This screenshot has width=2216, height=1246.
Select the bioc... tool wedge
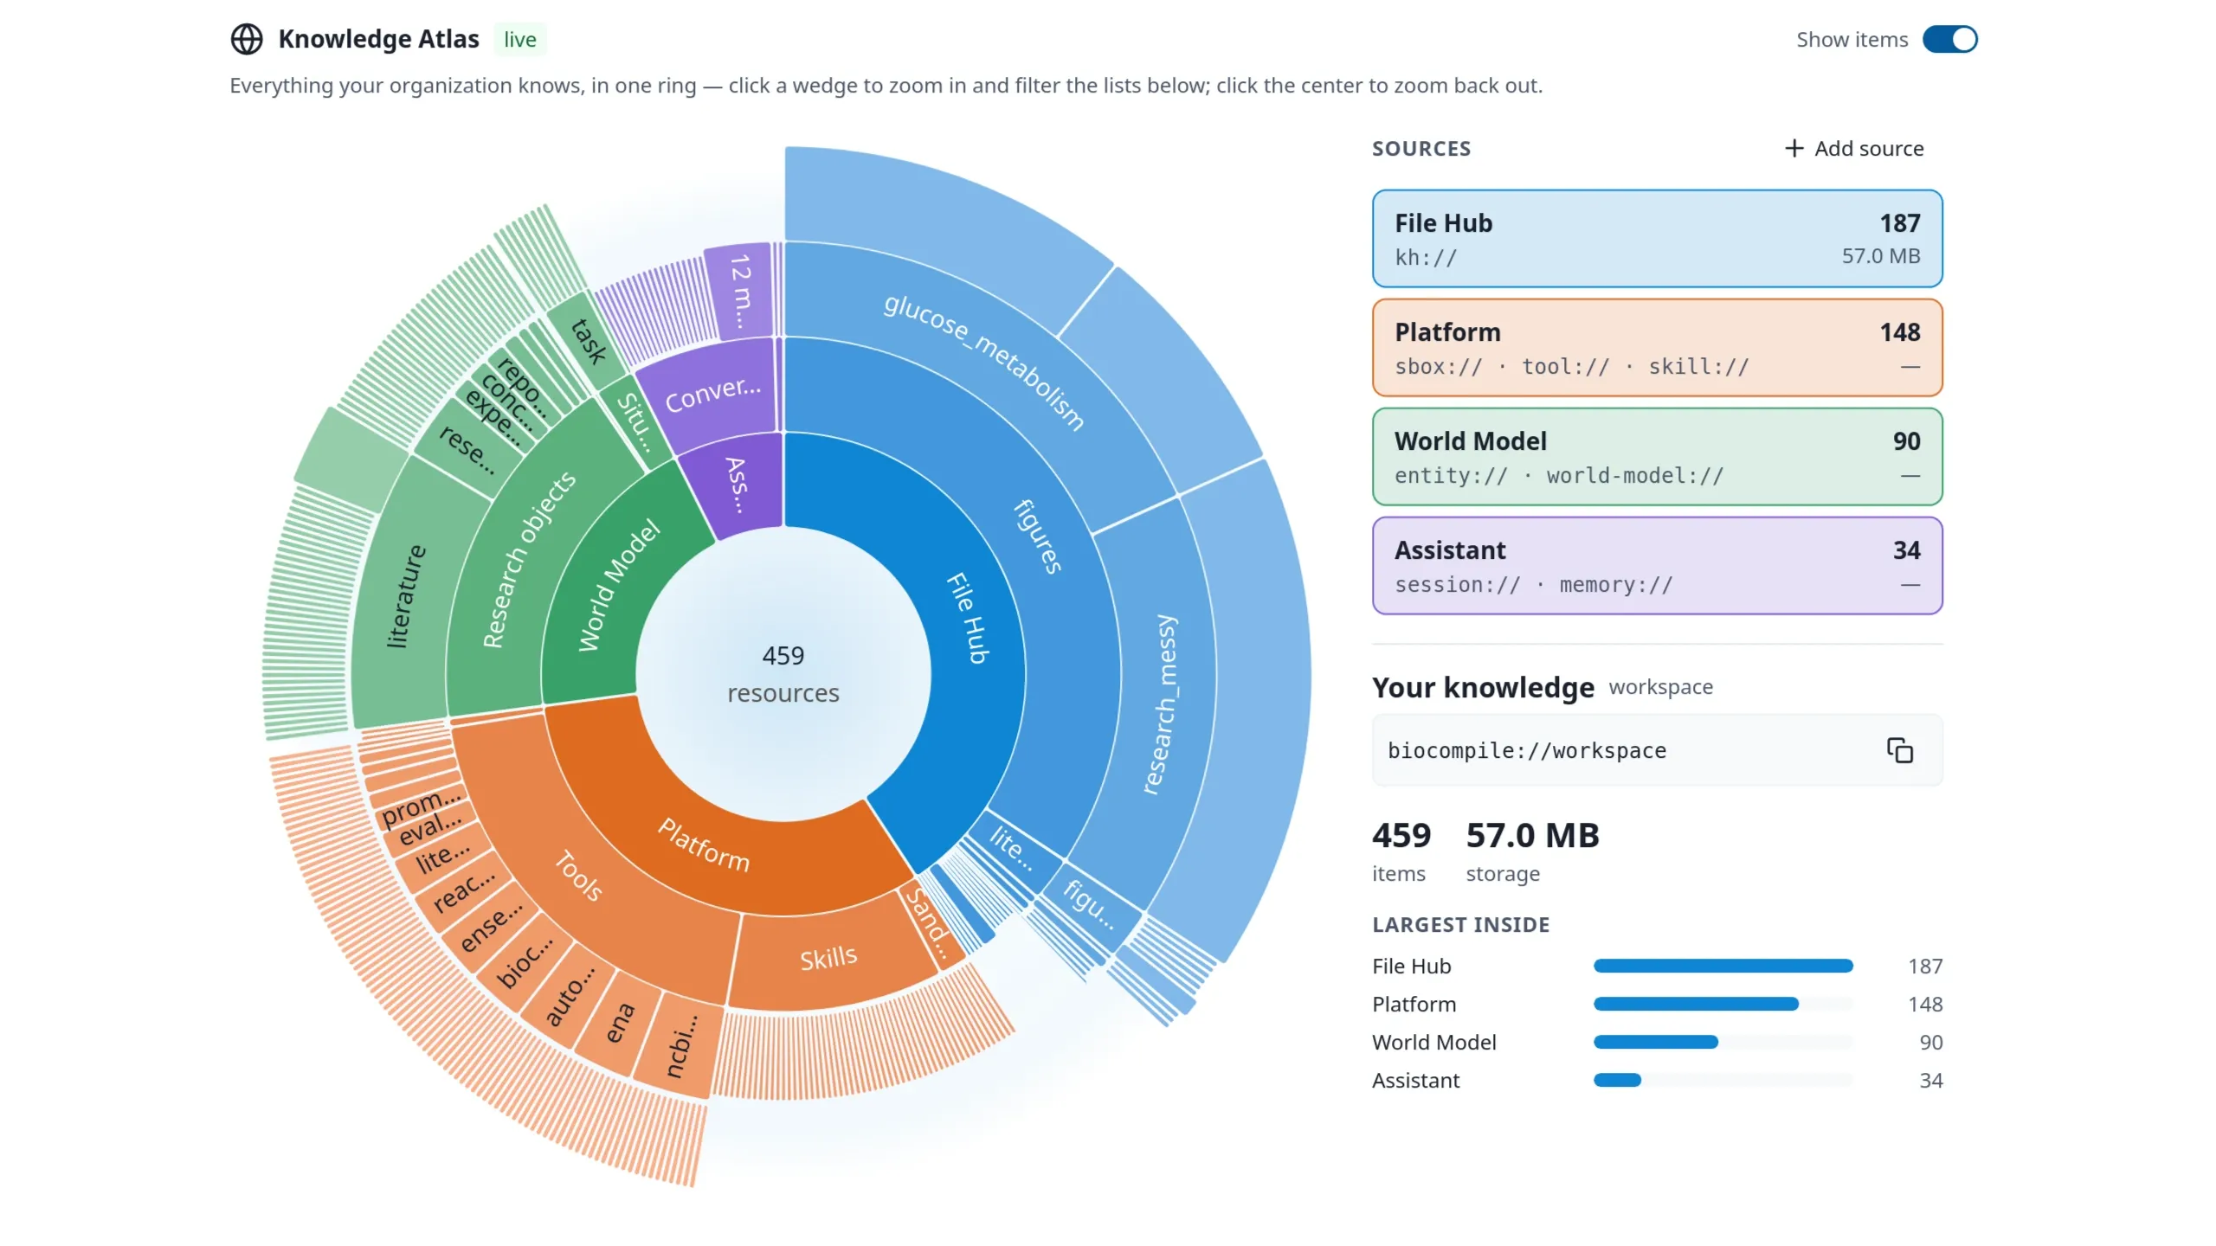tap(525, 960)
